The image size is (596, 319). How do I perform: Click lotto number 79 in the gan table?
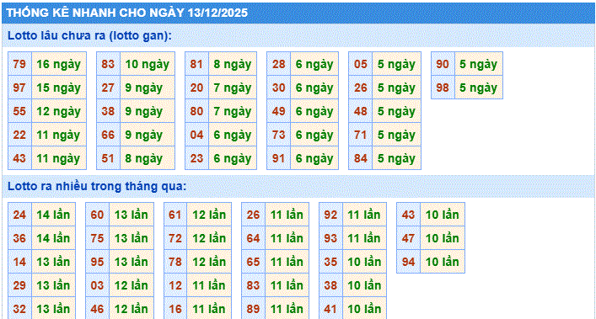(x=19, y=64)
